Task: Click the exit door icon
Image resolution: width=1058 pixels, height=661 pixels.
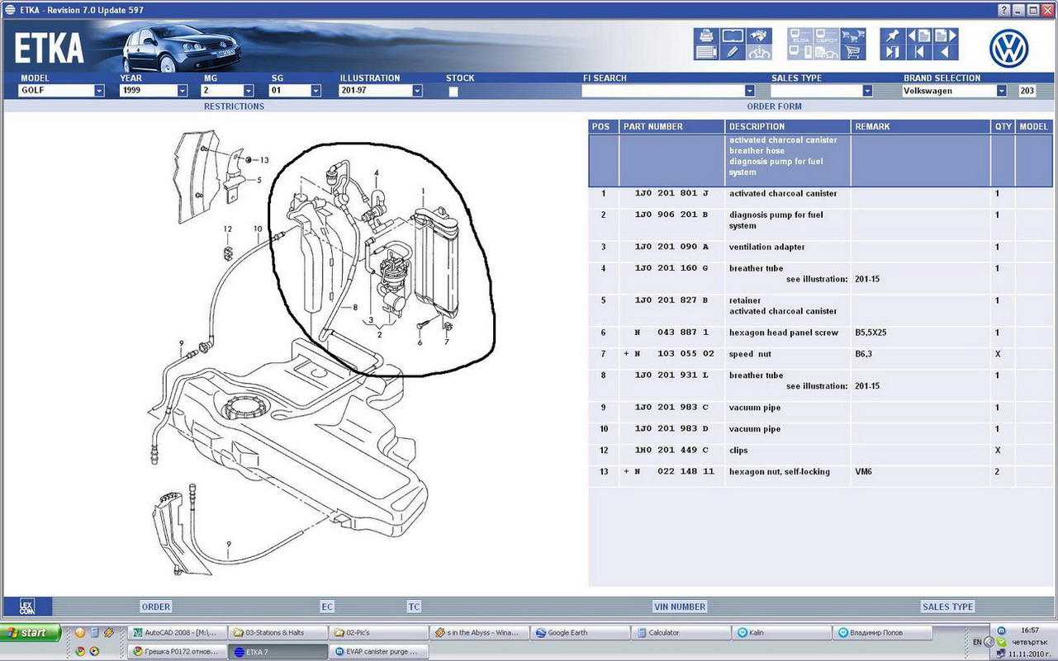Action: 892,53
